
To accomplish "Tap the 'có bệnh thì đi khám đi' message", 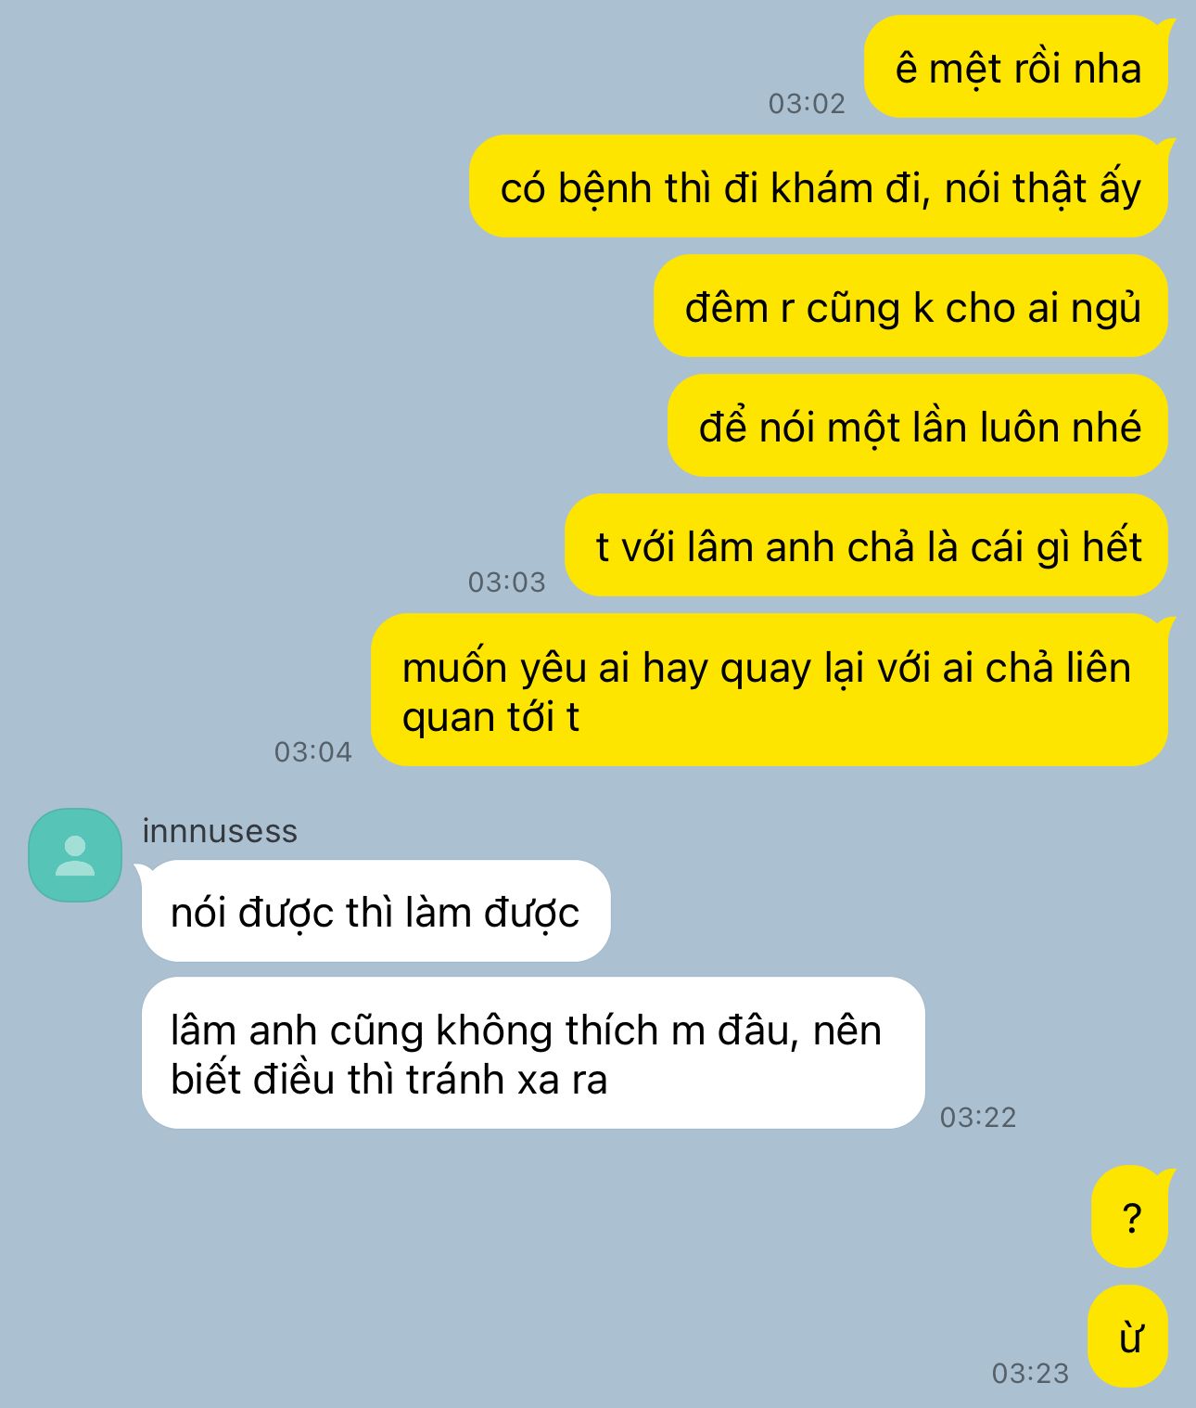I will point(819,186).
